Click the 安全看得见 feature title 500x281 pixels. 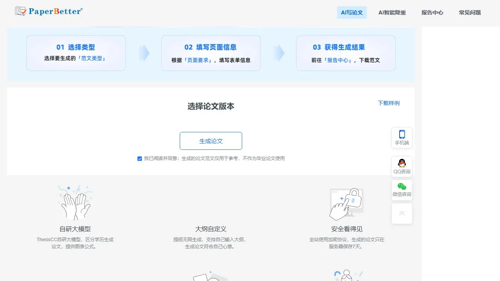click(347, 229)
